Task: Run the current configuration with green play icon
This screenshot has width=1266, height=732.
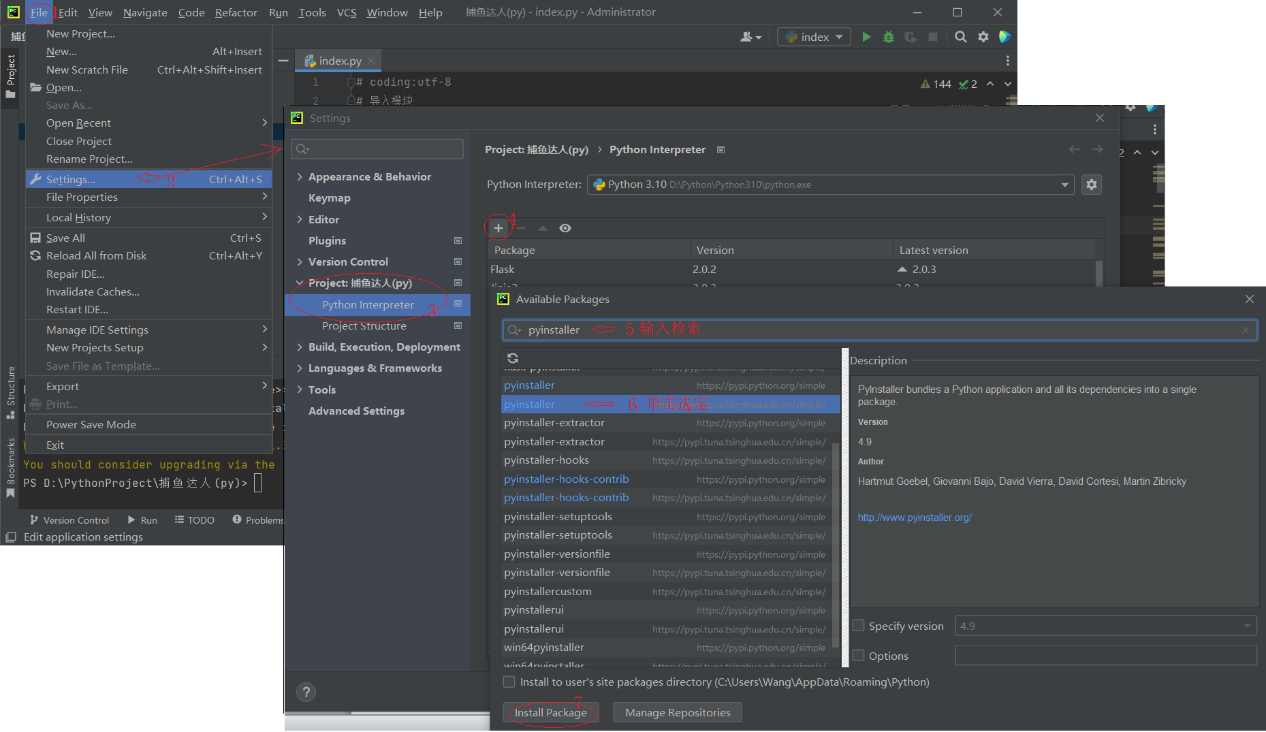Action: point(866,37)
